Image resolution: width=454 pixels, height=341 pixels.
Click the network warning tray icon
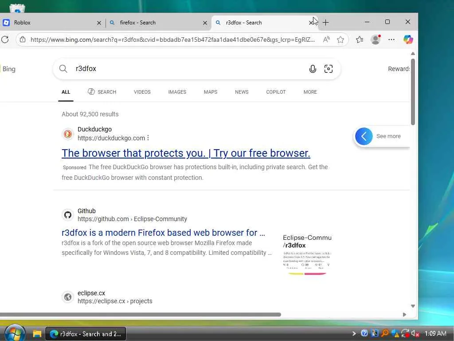click(x=395, y=333)
